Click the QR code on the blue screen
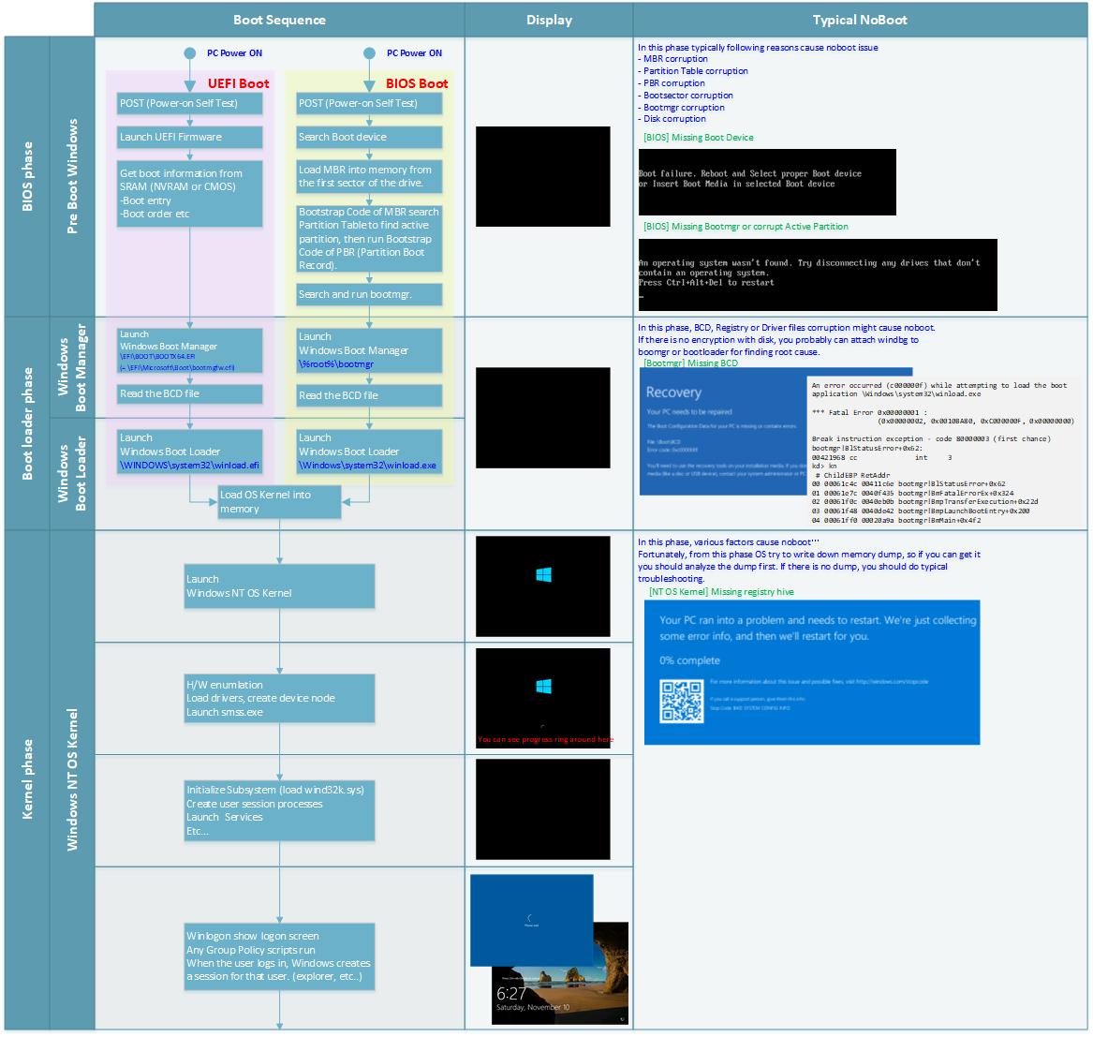 point(682,702)
